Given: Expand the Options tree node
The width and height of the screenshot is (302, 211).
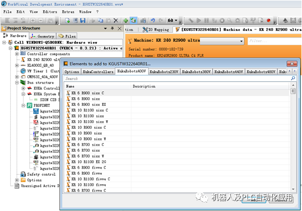Looking at the screenshot, I should (x=17, y=180).
